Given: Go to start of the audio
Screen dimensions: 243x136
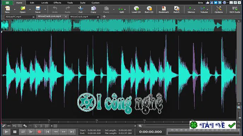Looking at the screenshot, I should (47, 132).
